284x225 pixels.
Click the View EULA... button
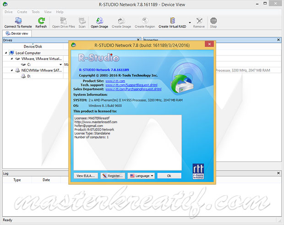86,176
